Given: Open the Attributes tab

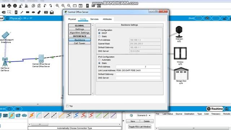Looking at the screenshot, I should [107, 19].
